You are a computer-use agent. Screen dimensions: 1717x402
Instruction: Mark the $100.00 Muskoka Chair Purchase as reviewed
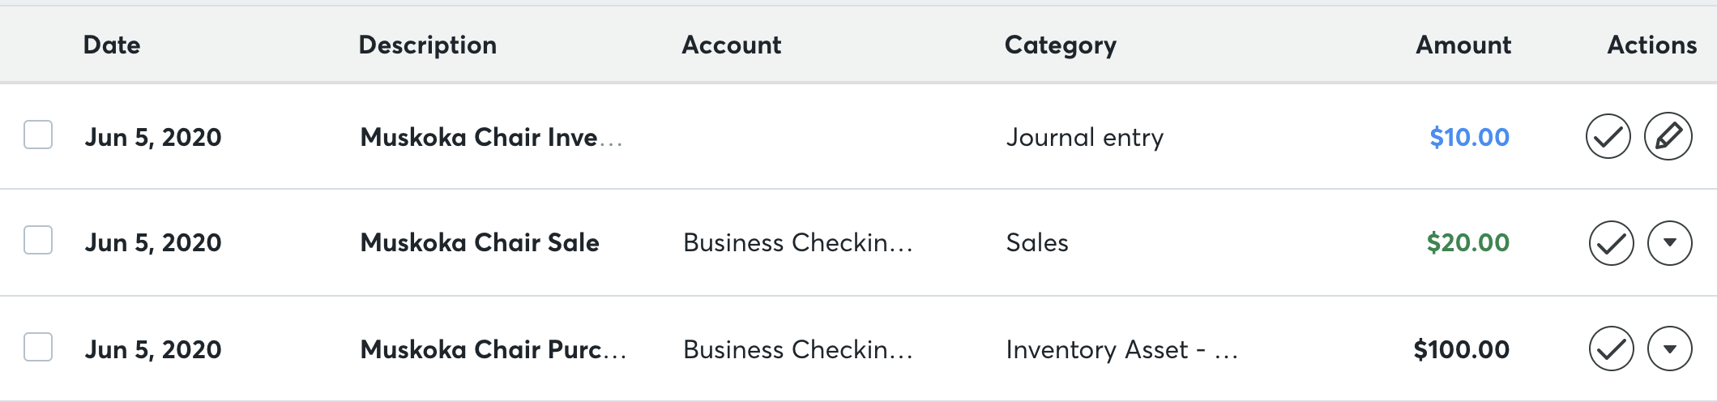point(1611,349)
